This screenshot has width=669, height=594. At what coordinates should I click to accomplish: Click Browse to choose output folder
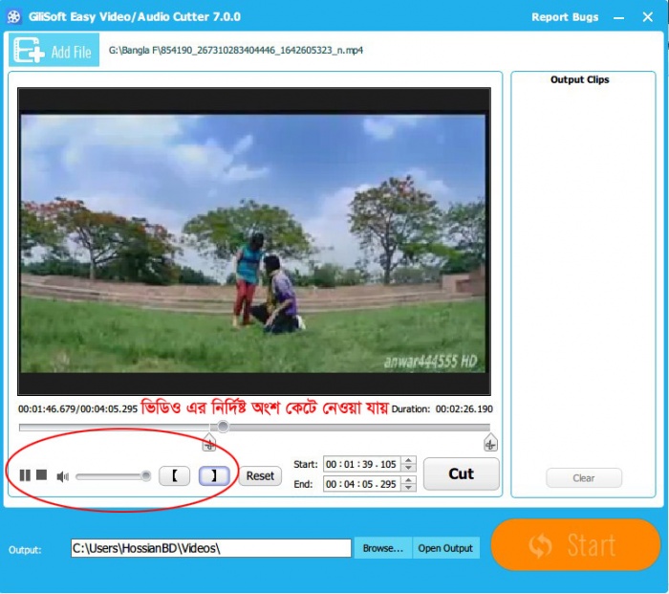(382, 548)
